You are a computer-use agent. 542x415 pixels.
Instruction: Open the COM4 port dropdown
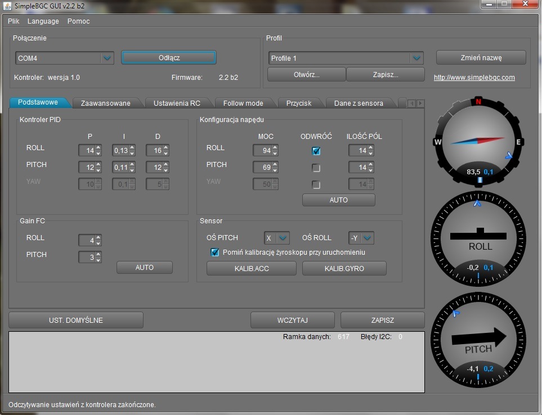(x=107, y=58)
